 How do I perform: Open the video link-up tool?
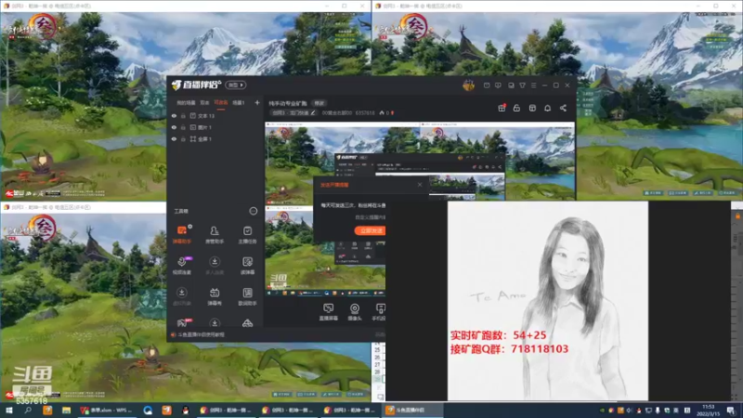click(x=182, y=266)
